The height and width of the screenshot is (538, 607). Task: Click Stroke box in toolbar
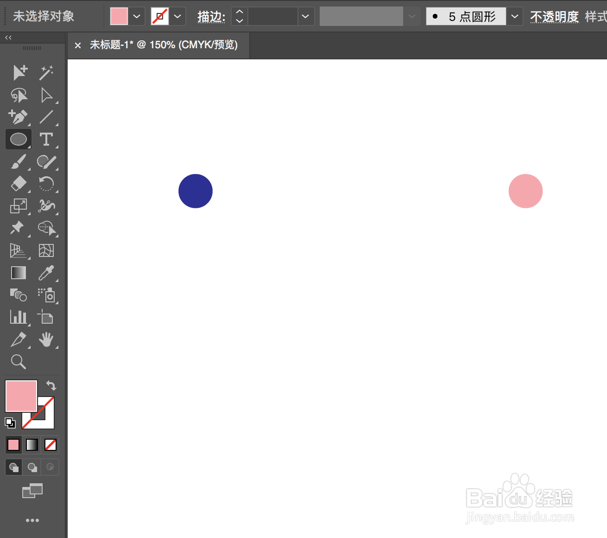[x=46, y=420]
